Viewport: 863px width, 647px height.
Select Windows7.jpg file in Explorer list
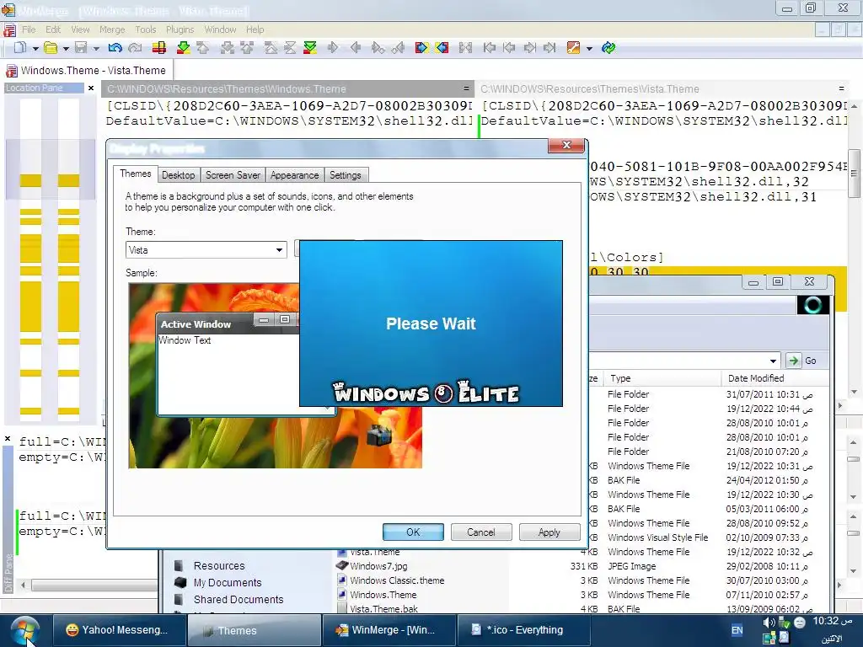(378, 566)
